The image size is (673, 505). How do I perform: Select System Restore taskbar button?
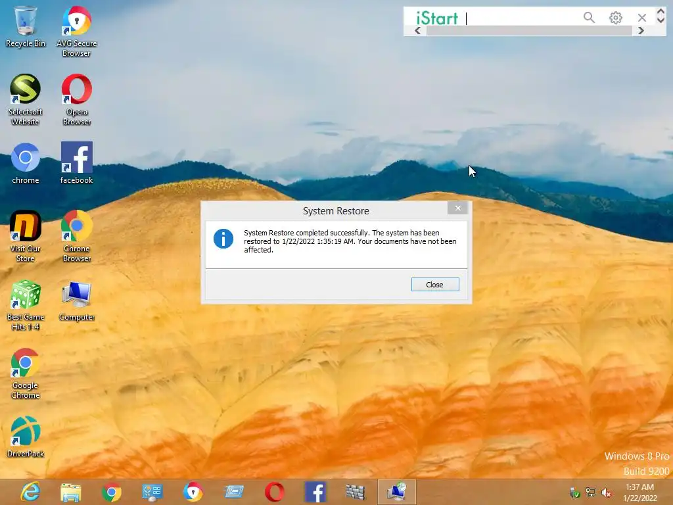[x=396, y=492]
